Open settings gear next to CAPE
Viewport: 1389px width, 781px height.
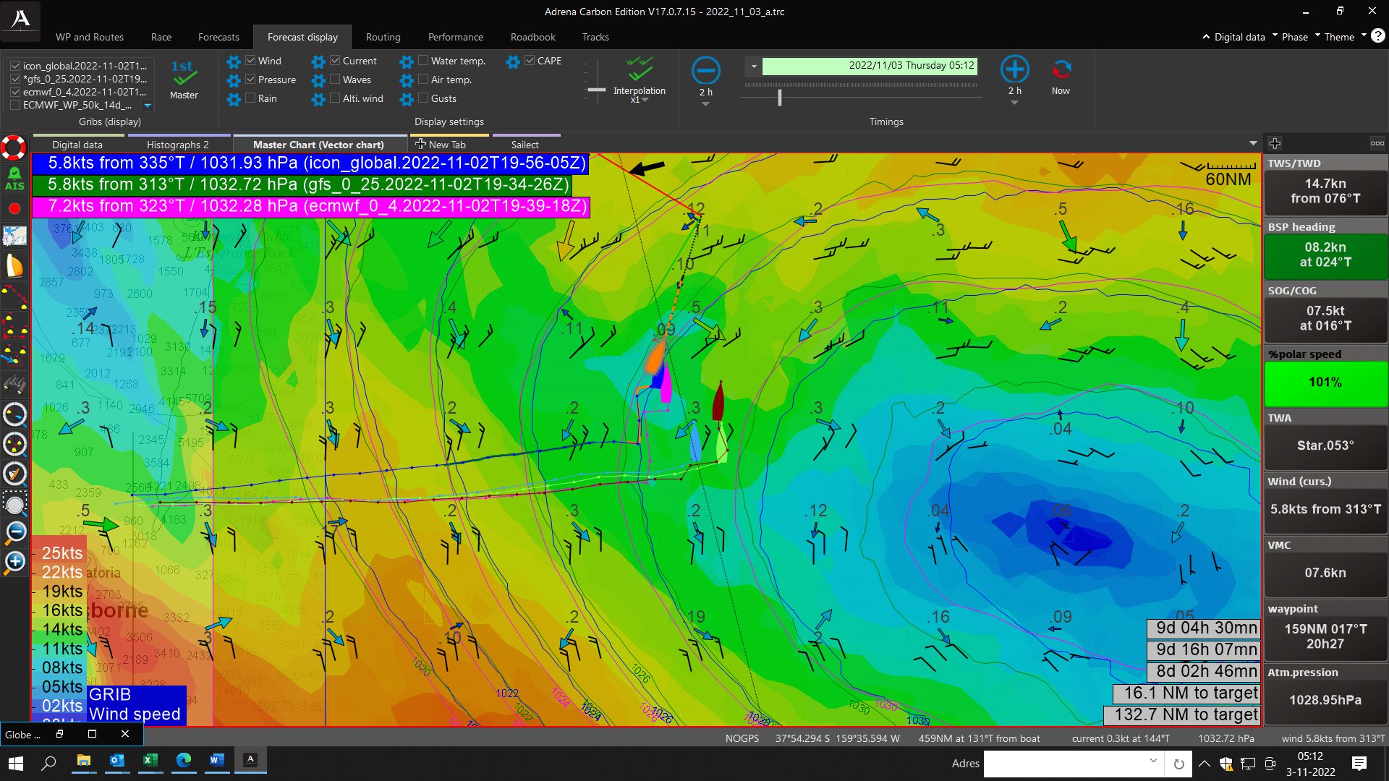(x=513, y=61)
